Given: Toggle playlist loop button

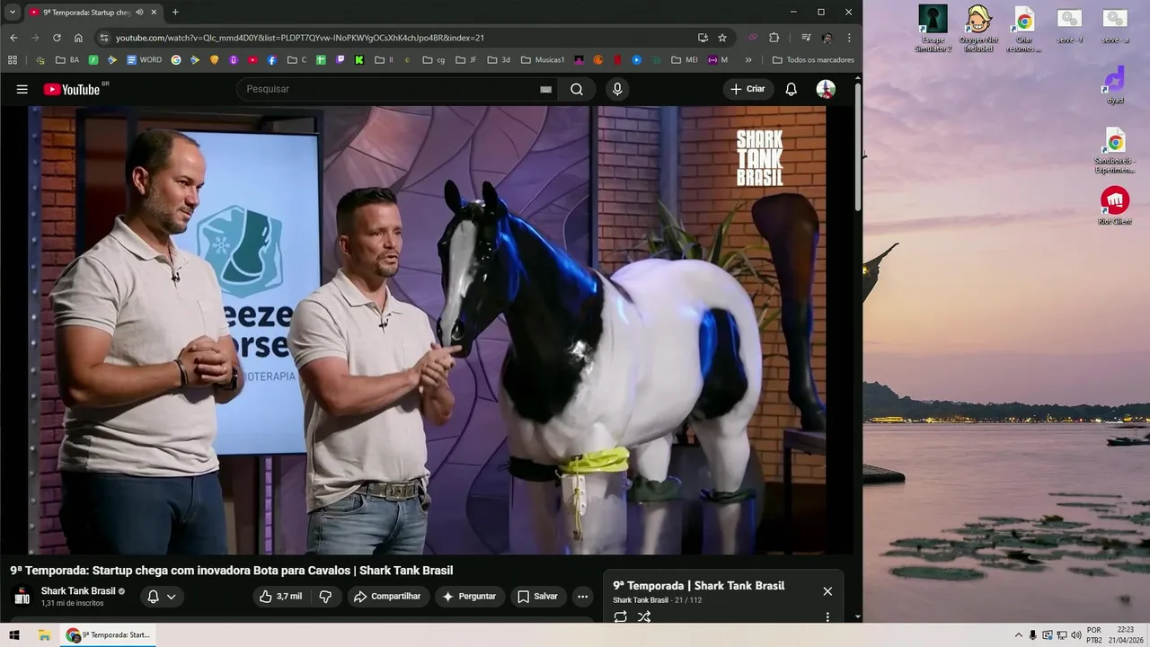Looking at the screenshot, I should tap(621, 616).
